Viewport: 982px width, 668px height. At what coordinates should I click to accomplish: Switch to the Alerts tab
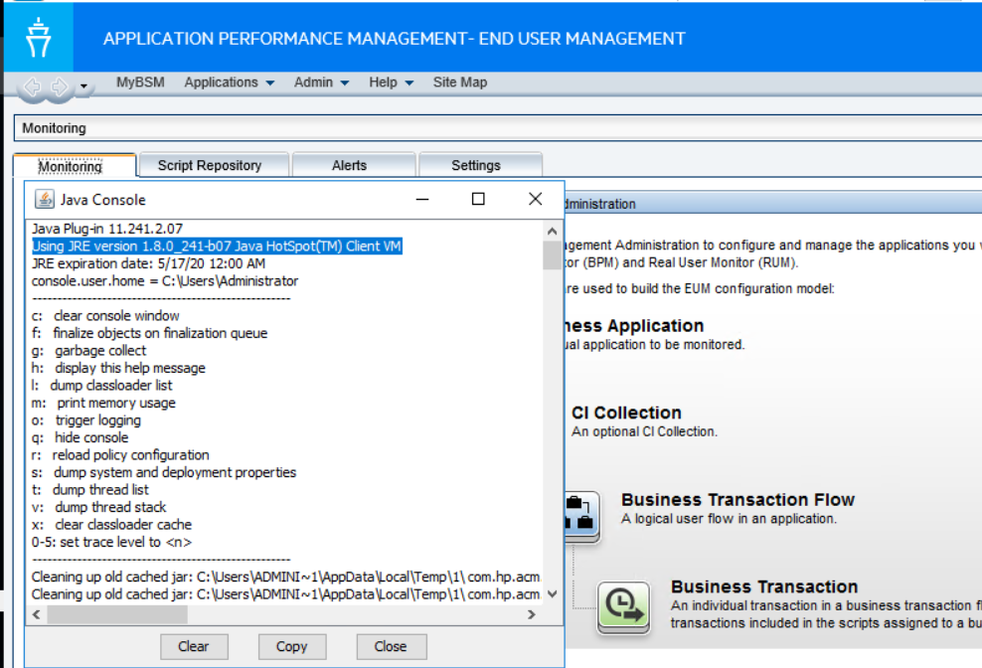click(x=353, y=165)
